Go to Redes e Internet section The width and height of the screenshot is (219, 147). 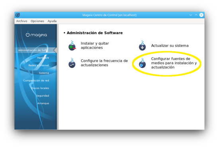pyautogui.click(x=39, y=65)
